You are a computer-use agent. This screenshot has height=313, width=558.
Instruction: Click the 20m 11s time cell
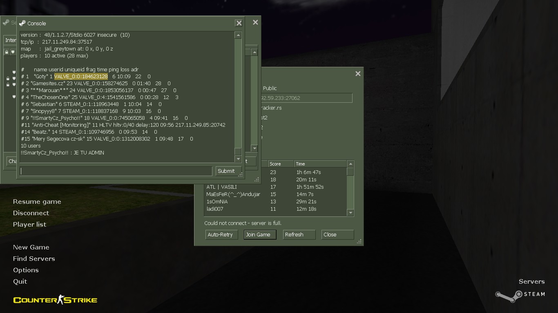coord(306,180)
